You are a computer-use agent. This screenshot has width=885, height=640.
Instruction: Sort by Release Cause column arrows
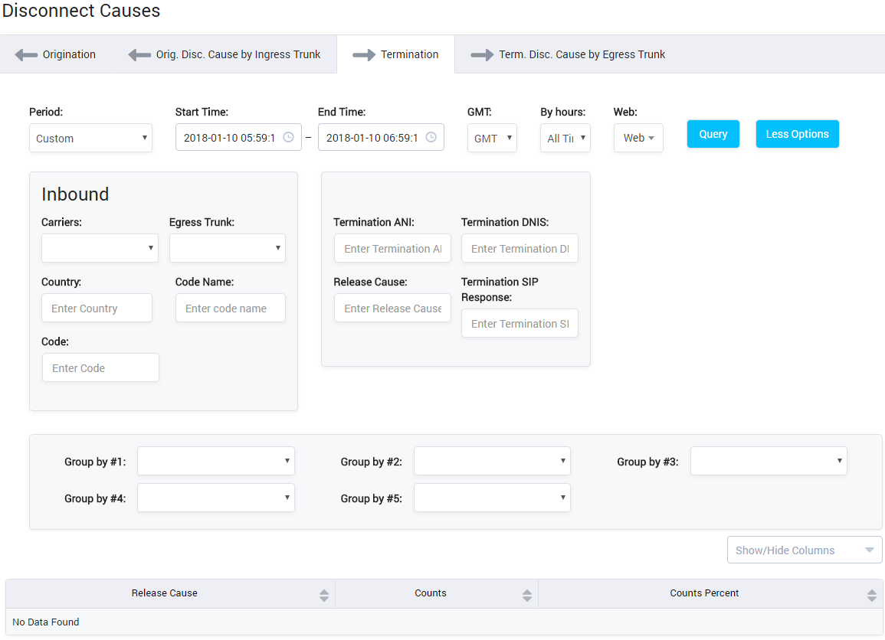(x=324, y=595)
